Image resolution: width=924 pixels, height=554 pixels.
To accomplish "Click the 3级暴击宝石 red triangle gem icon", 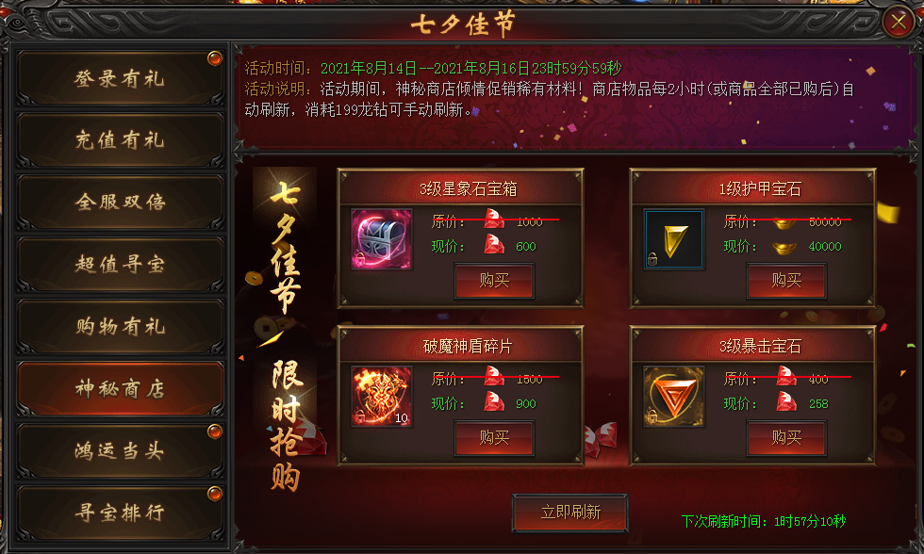I will [673, 397].
